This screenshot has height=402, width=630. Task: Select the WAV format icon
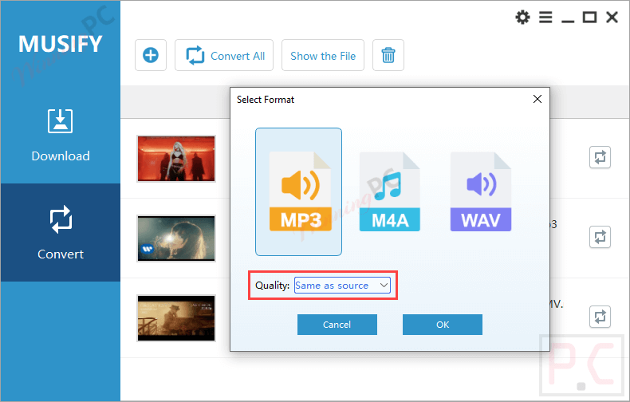(x=481, y=191)
